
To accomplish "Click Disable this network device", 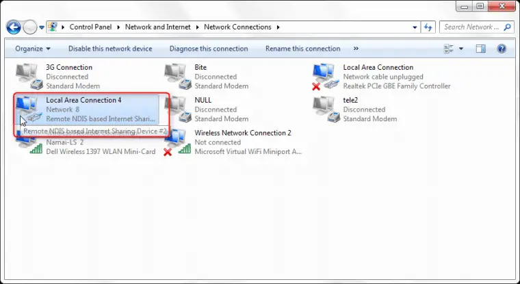I will tap(110, 49).
